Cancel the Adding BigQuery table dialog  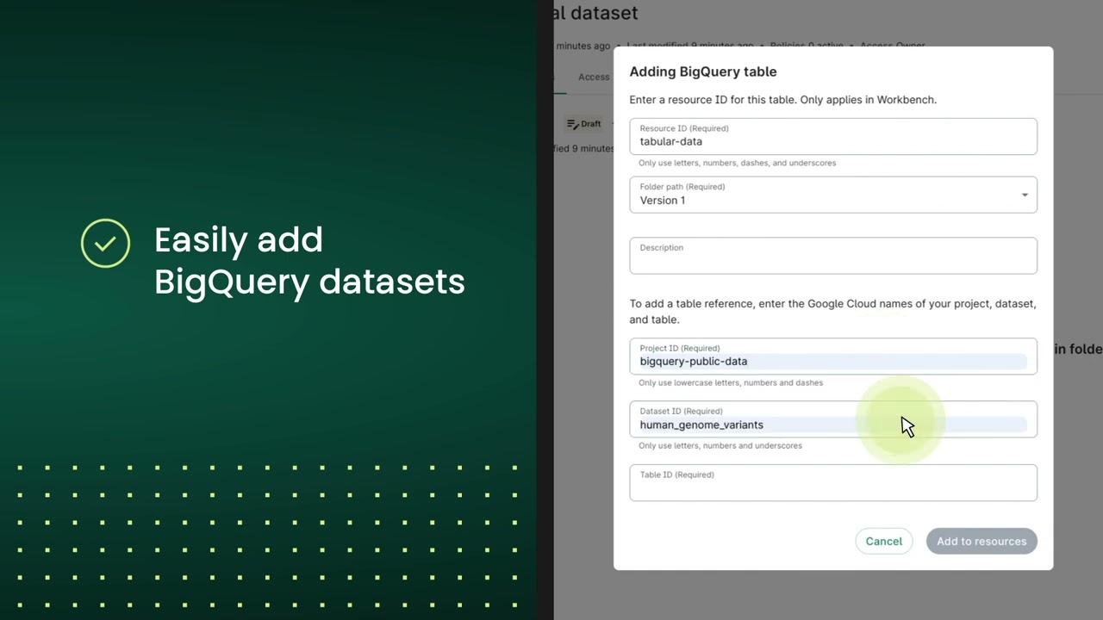click(x=884, y=541)
